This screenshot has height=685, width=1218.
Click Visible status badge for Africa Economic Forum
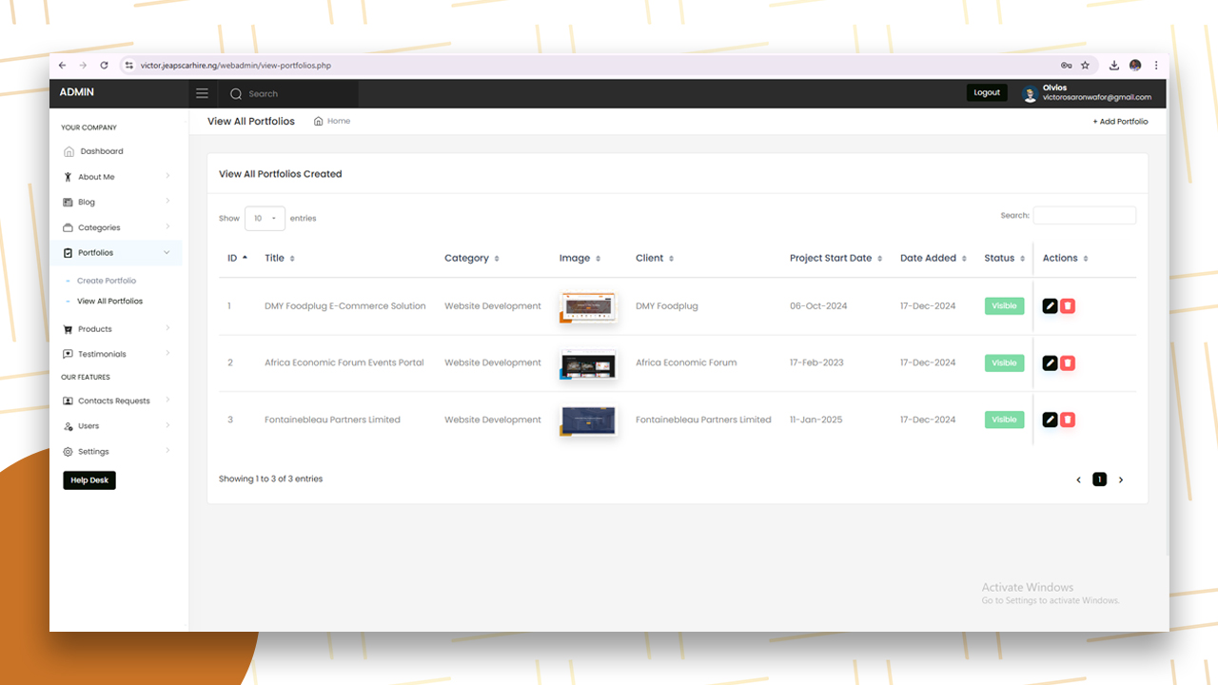pyautogui.click(x=1004, y=363)
